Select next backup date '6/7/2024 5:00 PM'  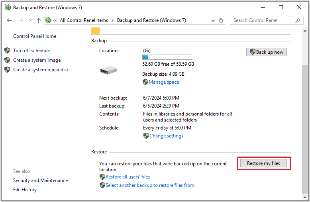161,98
